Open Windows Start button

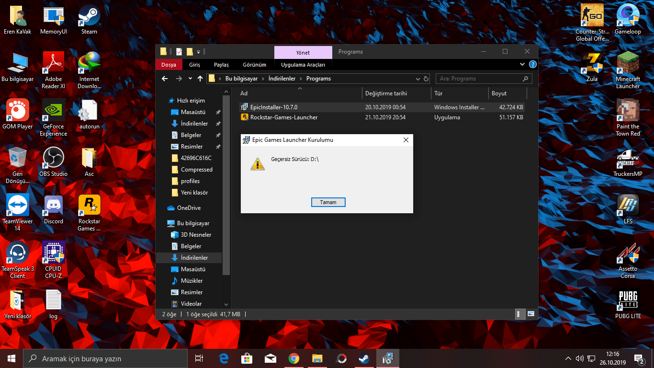pos(11,358)
